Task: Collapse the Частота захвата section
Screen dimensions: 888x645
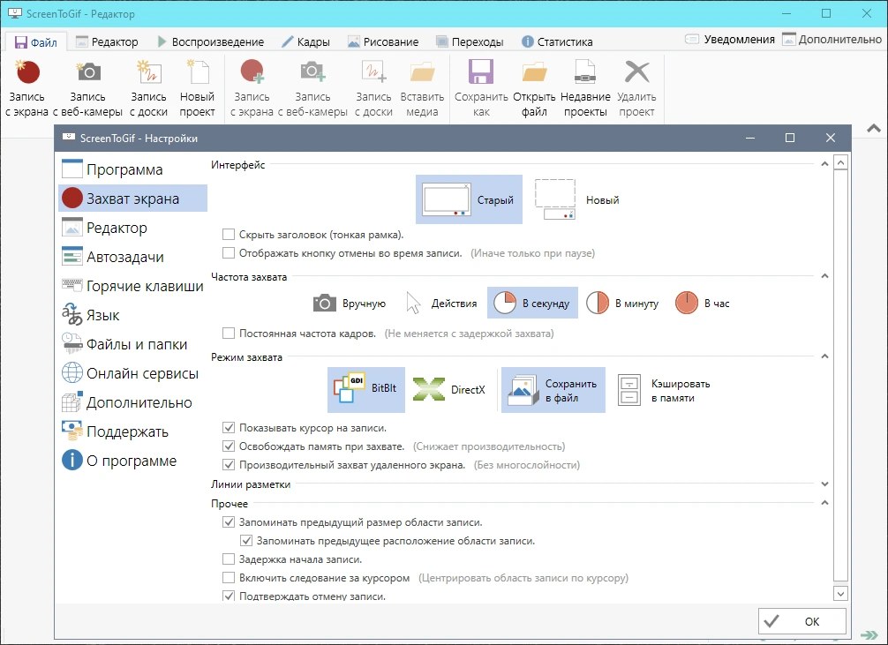Action: [x=824, y=276]
